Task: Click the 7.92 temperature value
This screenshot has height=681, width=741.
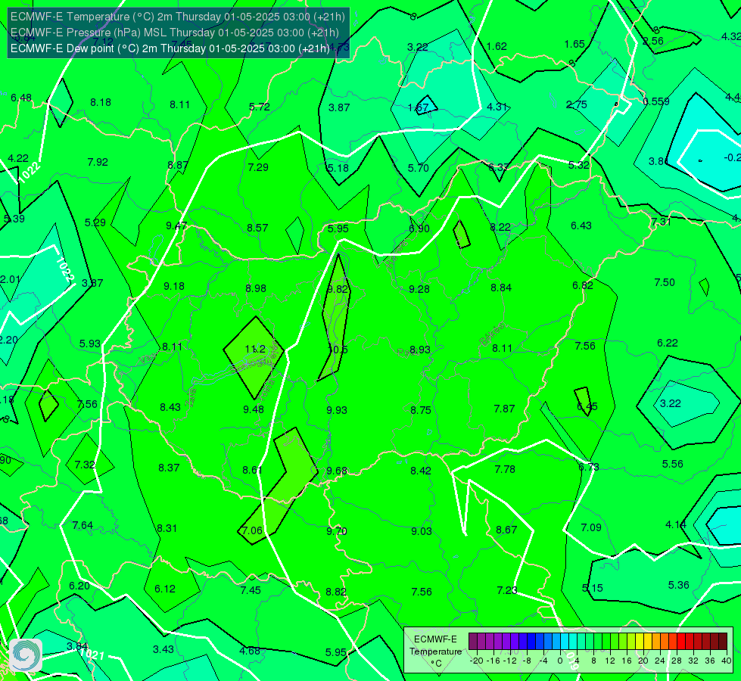Action: [x=98, y=162]
